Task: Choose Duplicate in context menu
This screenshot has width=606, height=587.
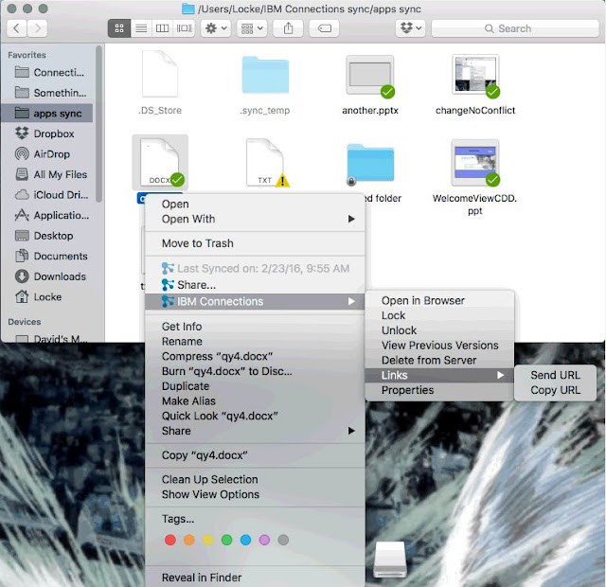Action: (255, 386)
